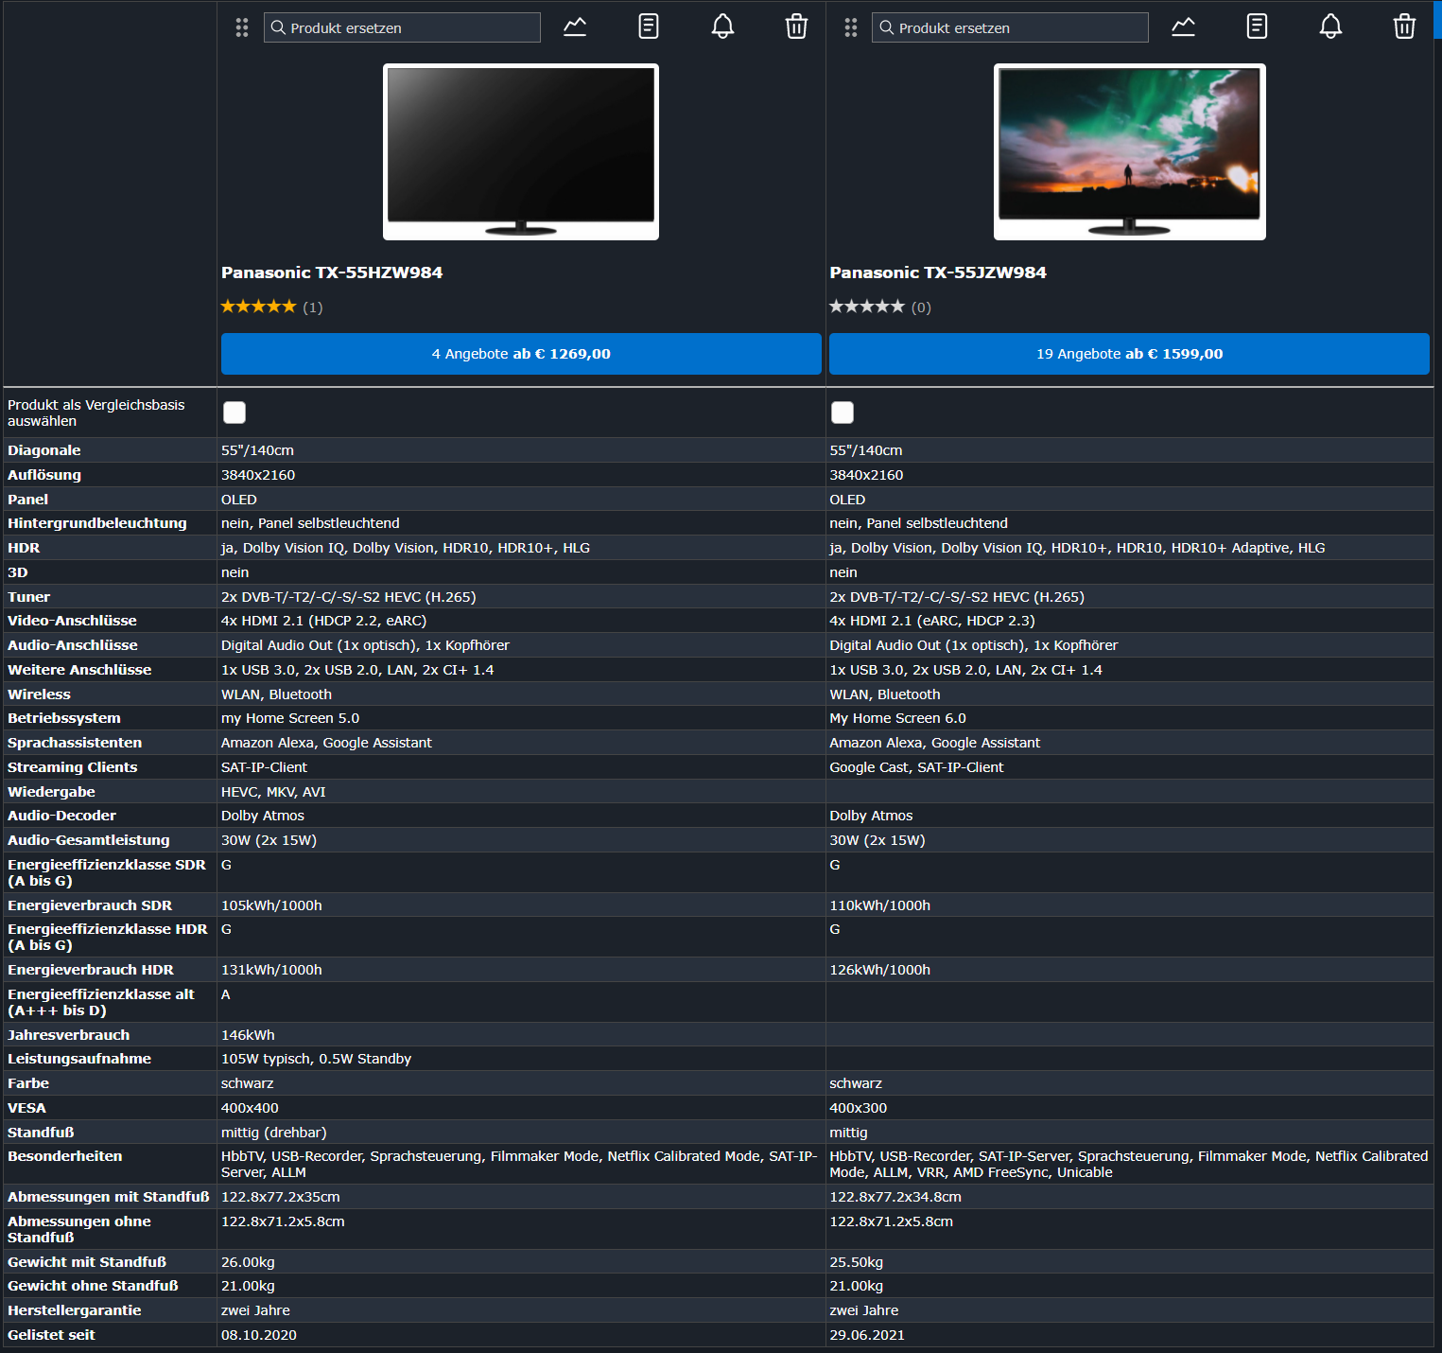
Task: Click the Herstellergarantie row label
Action: (75, 1310)
